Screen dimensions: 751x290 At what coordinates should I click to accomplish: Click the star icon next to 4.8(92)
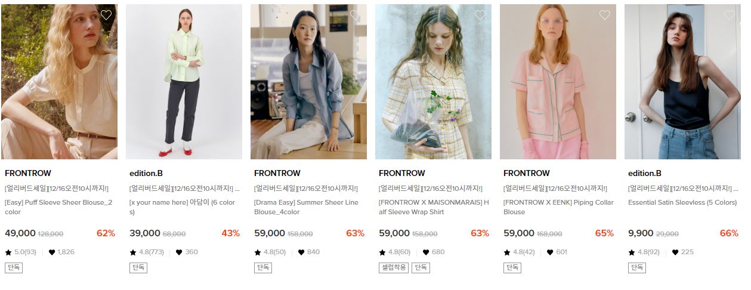click(632, 252)
